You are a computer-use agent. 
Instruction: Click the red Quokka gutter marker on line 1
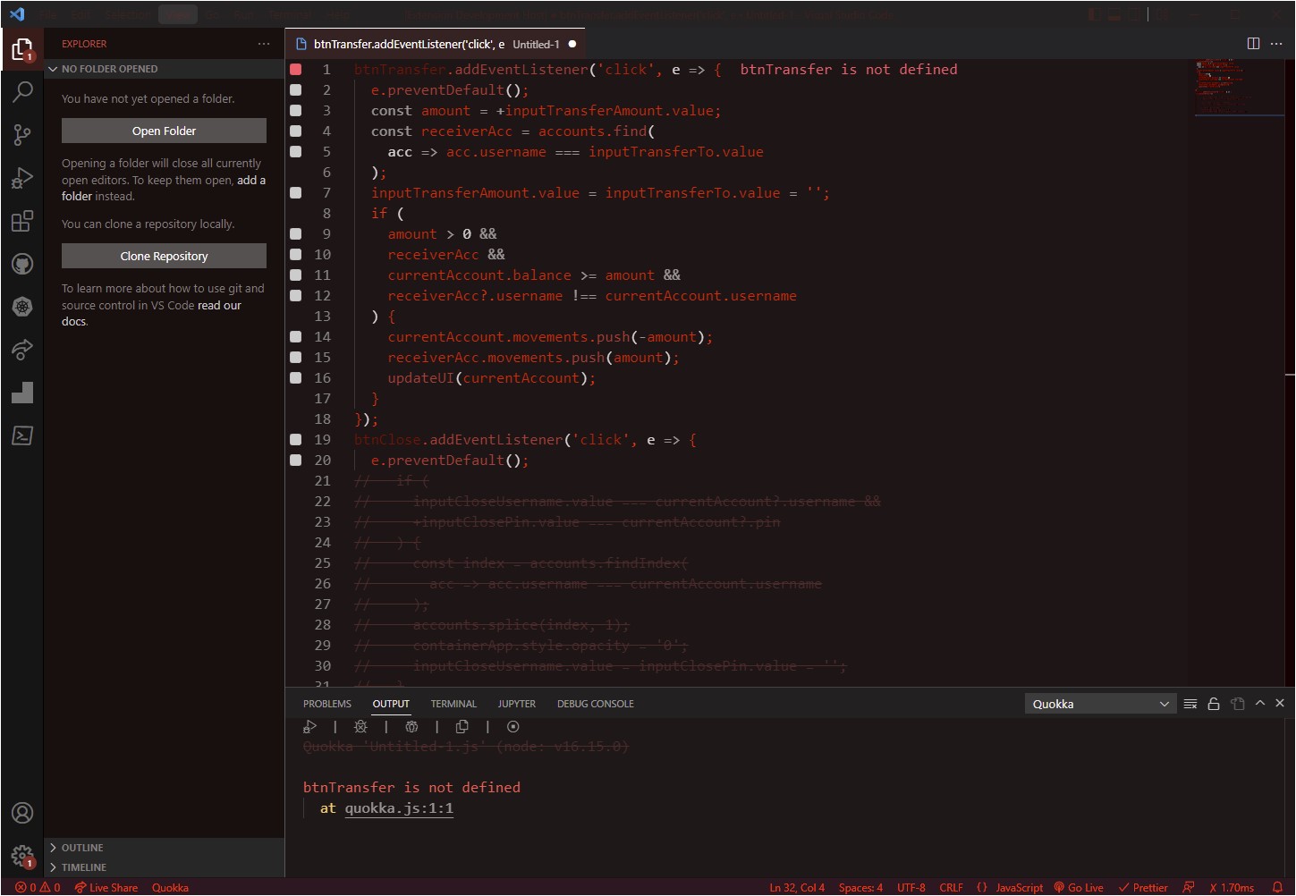coord(296,69)
